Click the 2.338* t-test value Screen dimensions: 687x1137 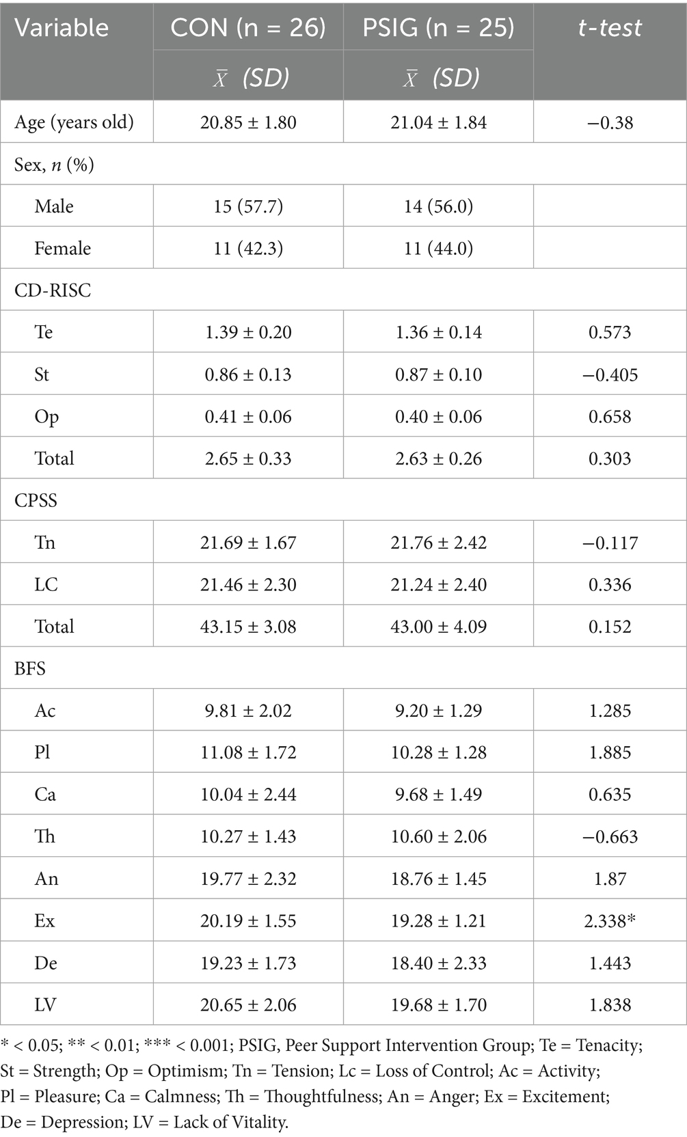[x=610, y=920]
